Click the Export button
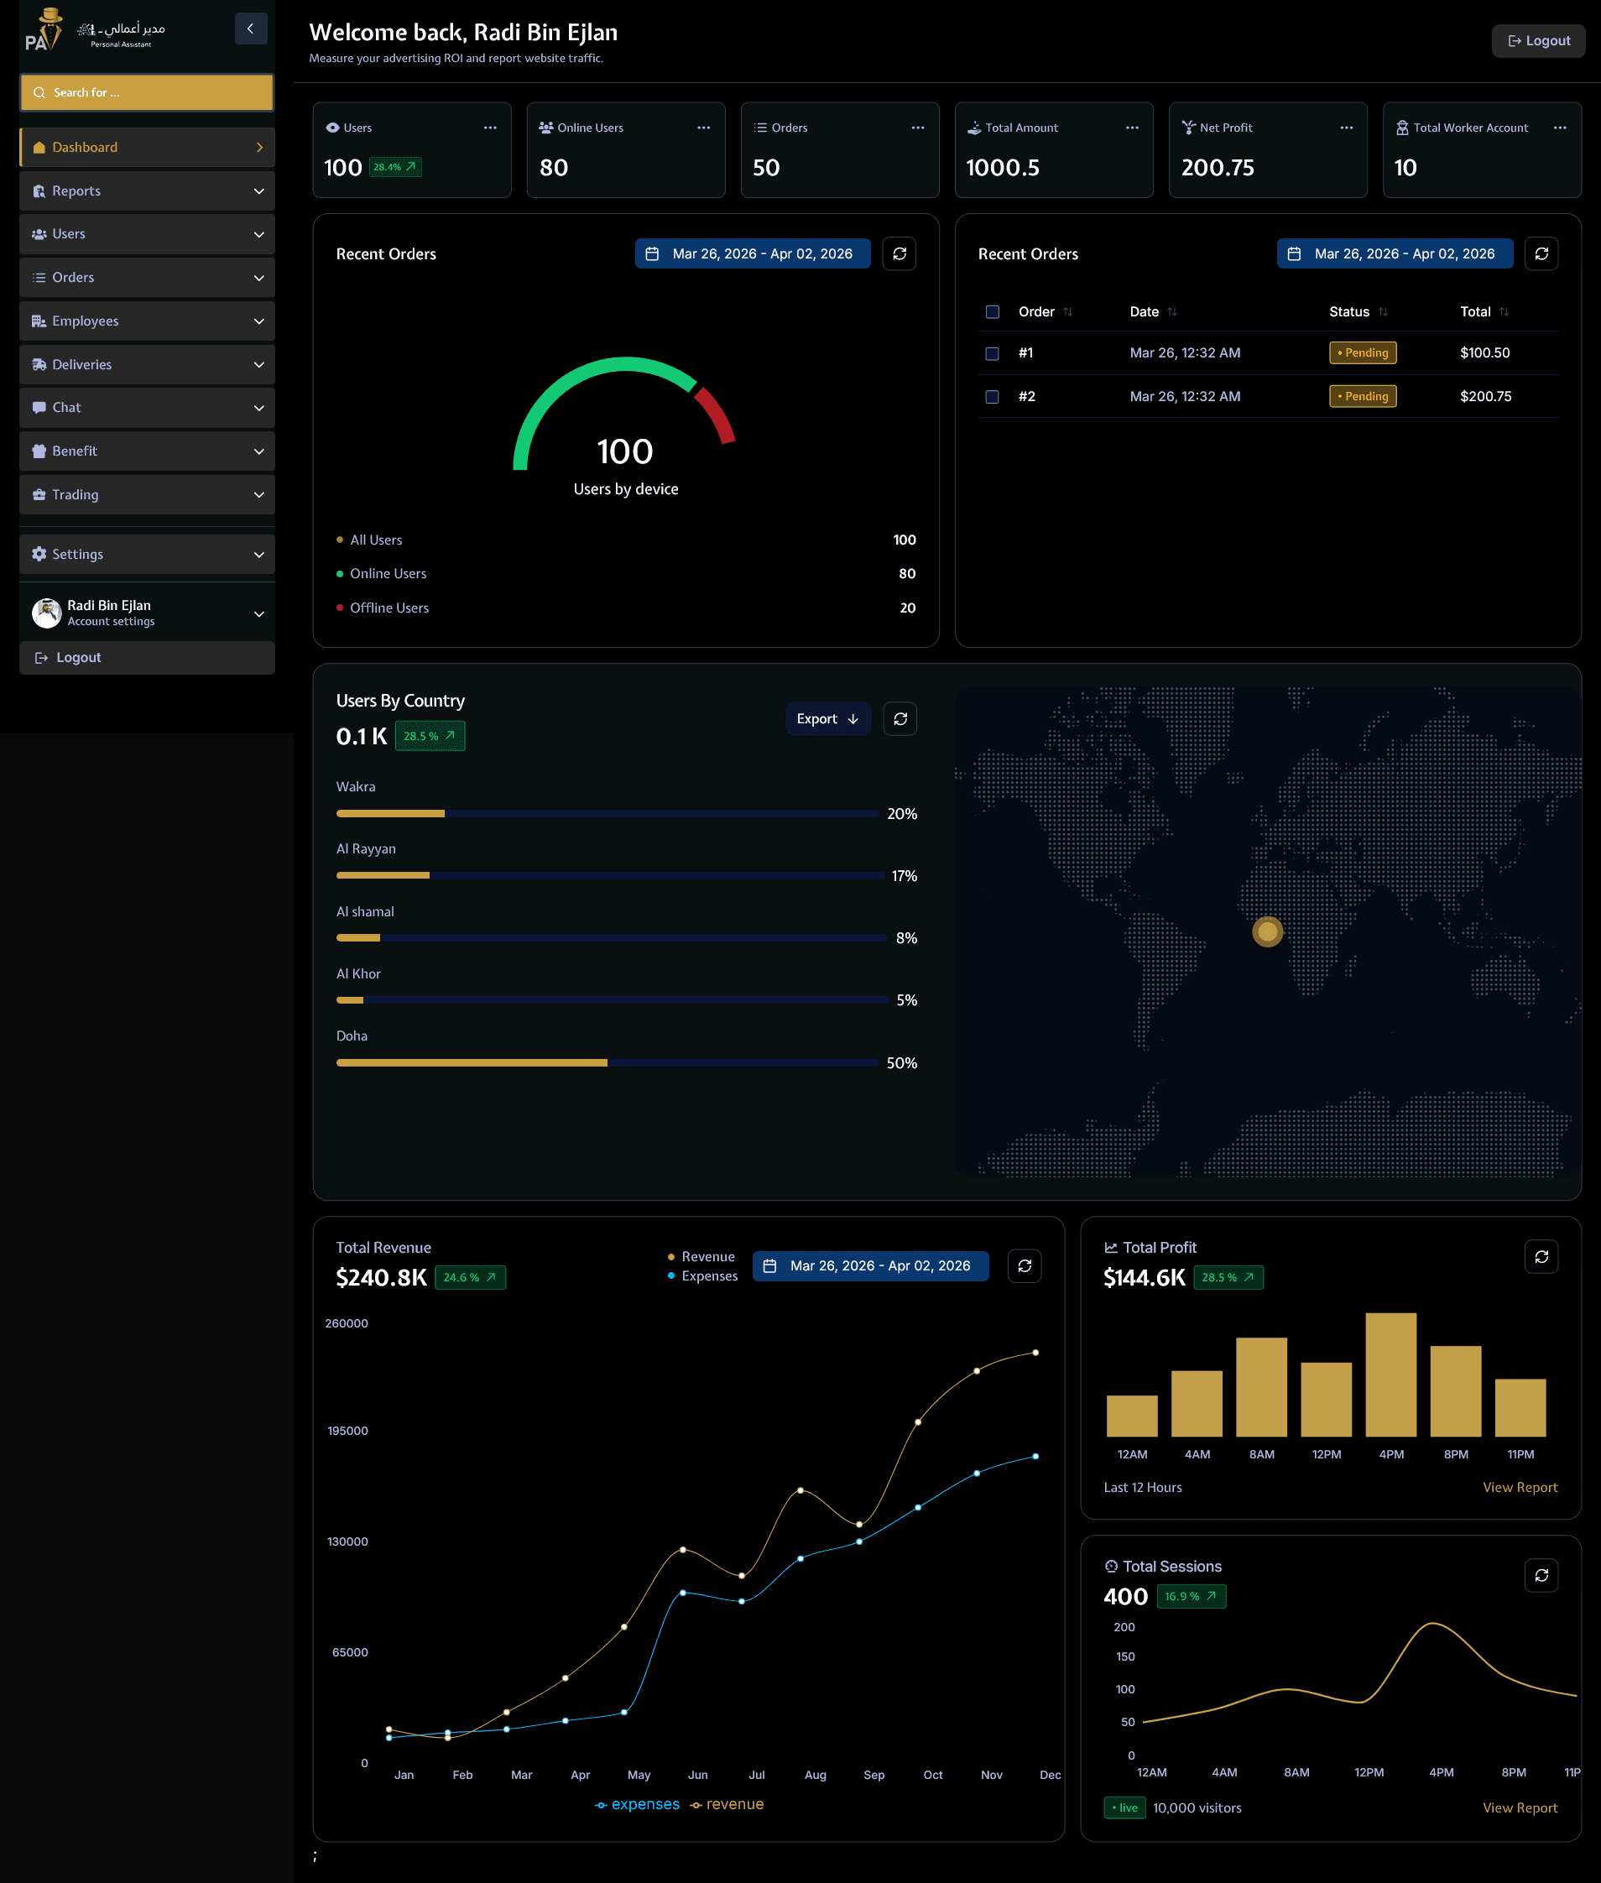Image resolution: width=1601 pixels, height=1883 pixels. [x=827, y=719]
